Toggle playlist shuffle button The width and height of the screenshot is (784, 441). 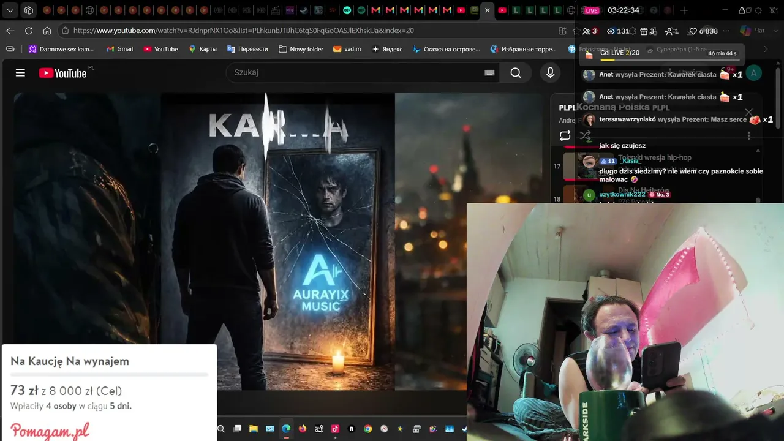(585, 136)
